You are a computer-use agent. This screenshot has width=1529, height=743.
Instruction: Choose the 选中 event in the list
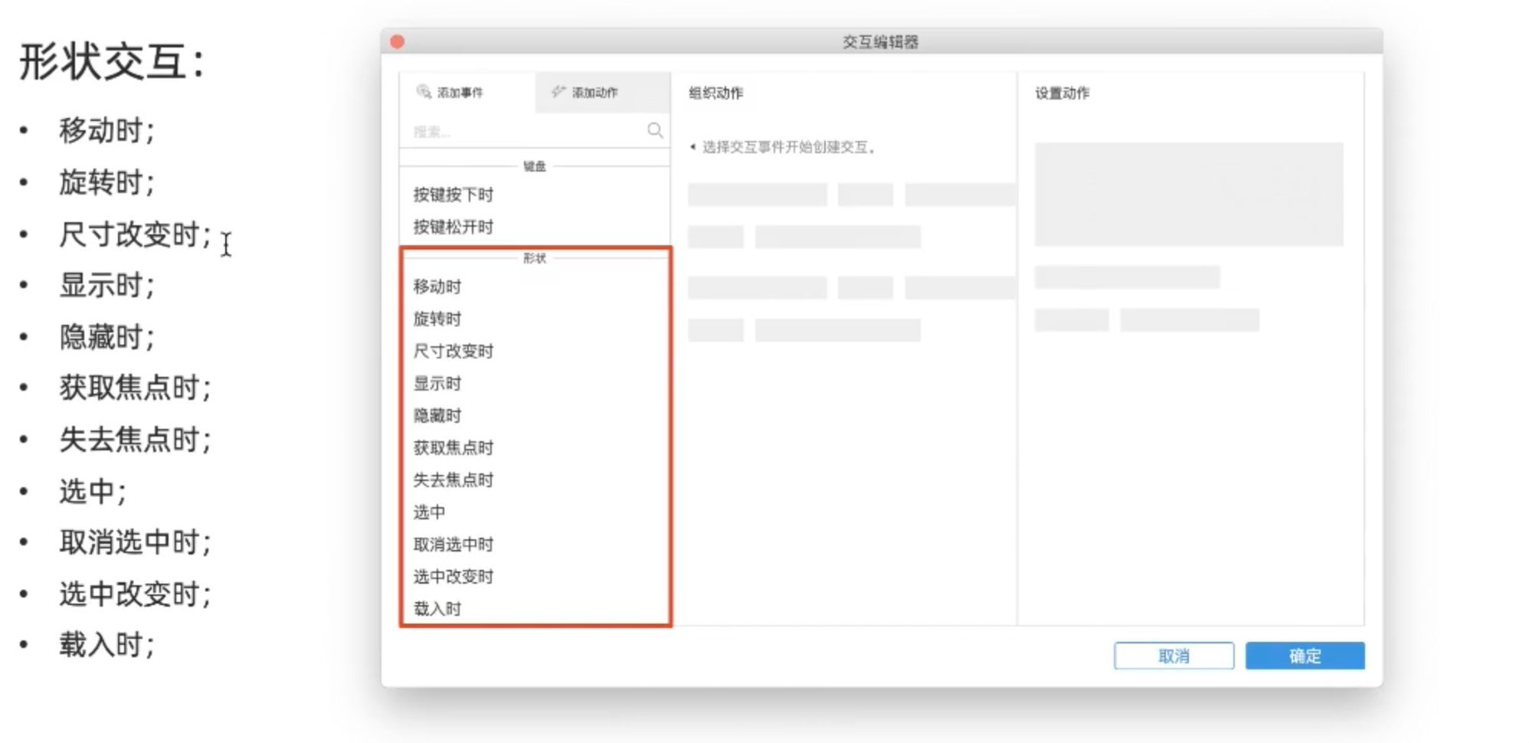tap(430, 512)
